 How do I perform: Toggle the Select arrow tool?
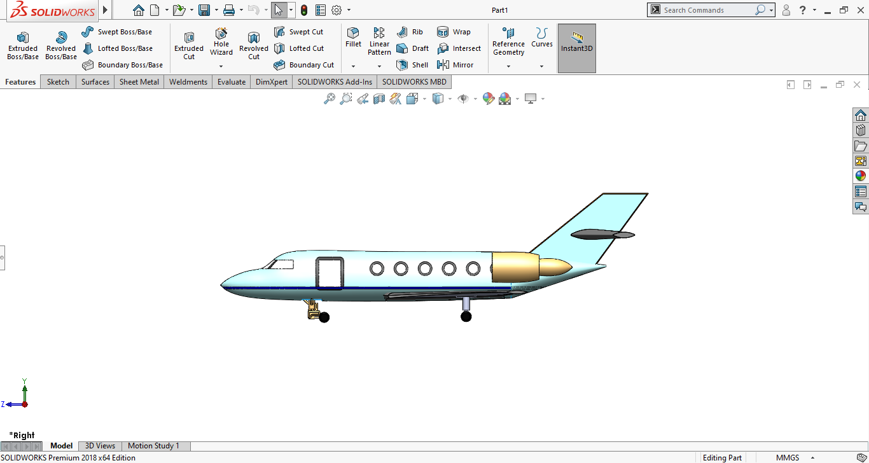coord(279,10)
